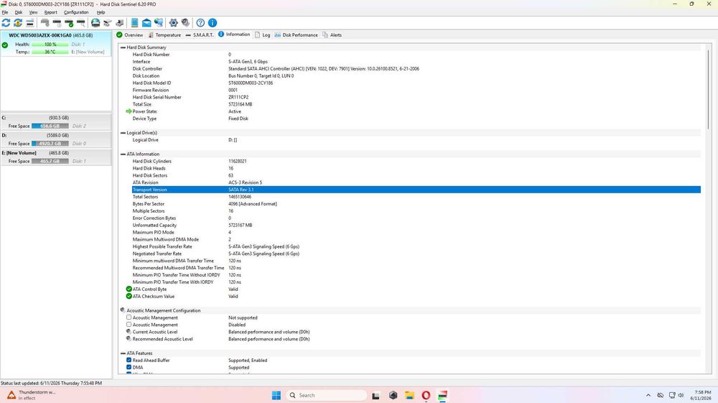This screenshot has width=718, height=403.
Task: Click the Temp 36 °C bar
Action: coord(50,52)
